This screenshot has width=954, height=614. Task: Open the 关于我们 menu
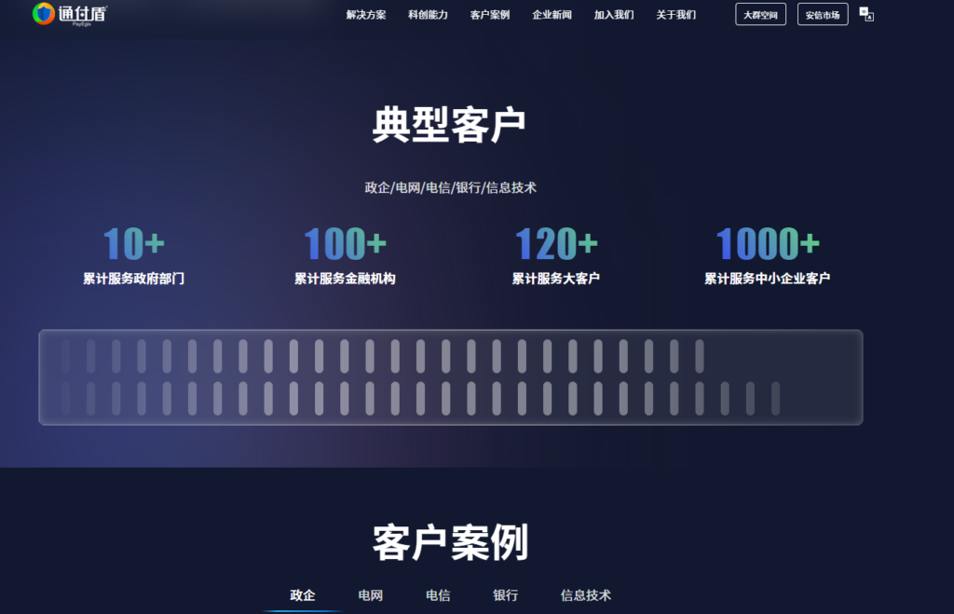point(675,15)
